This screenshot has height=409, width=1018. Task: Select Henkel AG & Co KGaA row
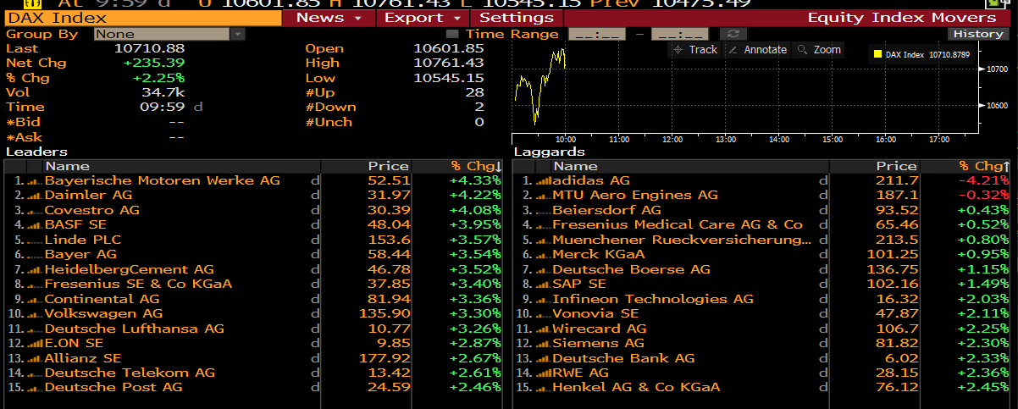(x=762, y=388)
